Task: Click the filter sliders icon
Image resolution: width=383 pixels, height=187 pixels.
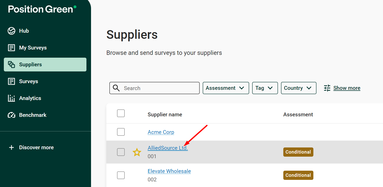Action: click(x=327, y=88)
